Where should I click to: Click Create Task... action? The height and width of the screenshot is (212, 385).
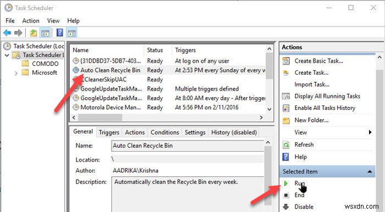(x=311, y=73)
